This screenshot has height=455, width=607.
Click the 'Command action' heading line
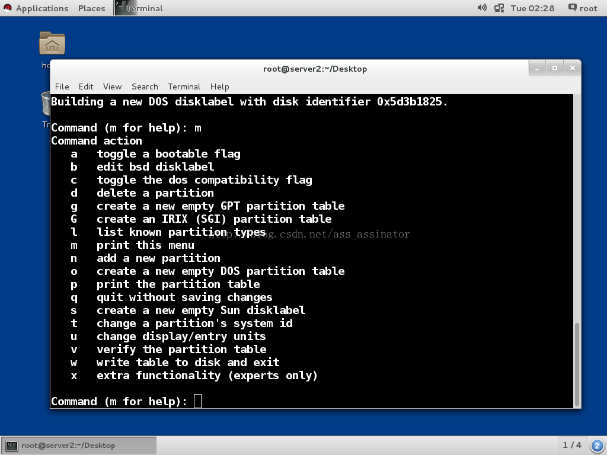click(97, 141)
